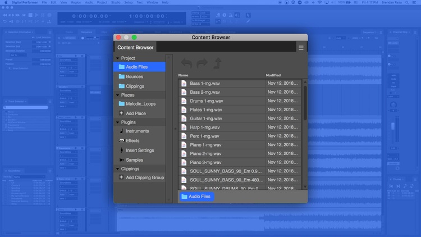Click the Add Place button
The height and width of the screenshot is (237, 421).
tap(135, 113)
